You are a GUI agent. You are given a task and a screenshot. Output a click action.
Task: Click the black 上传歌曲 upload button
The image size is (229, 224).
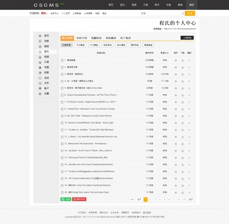tap(188, 38)
